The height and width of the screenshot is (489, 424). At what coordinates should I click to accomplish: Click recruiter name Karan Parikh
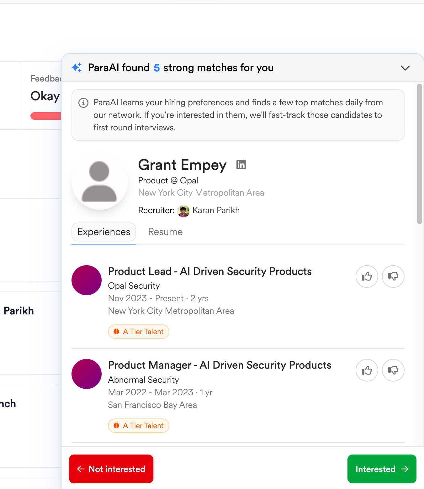click(x=216, y=210)
